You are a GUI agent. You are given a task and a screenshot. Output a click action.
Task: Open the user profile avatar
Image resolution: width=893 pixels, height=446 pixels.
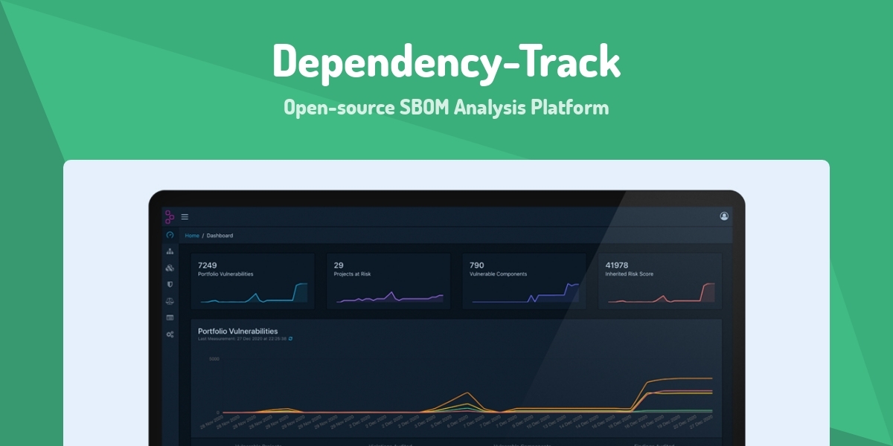724,216
